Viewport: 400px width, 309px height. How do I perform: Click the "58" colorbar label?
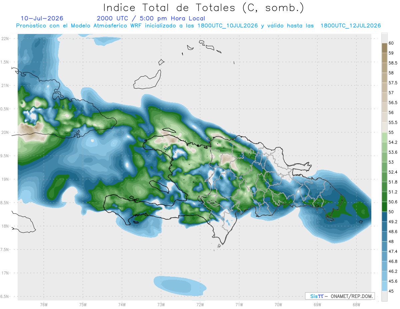tap(391, 73)
